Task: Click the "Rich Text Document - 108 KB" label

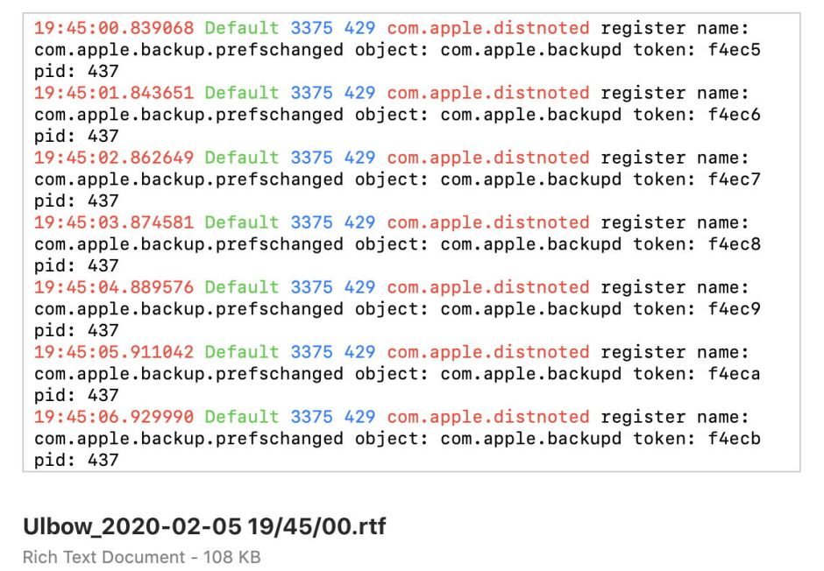Action: pos(141,557)
